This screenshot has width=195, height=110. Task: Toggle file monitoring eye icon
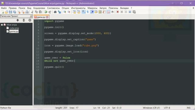pyautogui.click(x=112, y=12)
